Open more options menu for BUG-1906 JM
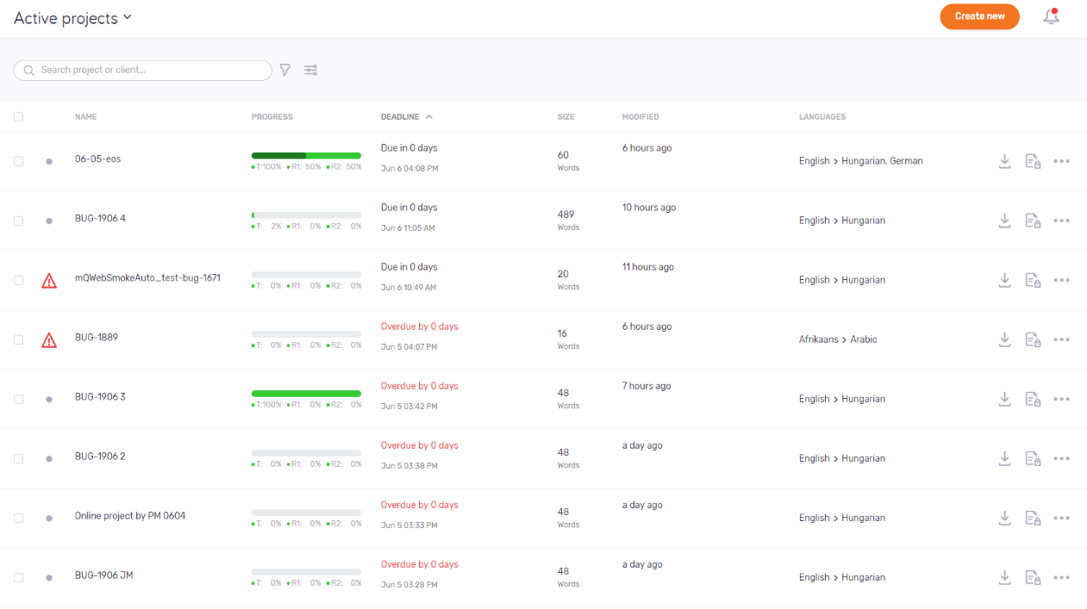1087x609 pixels. pos(1061,577)
